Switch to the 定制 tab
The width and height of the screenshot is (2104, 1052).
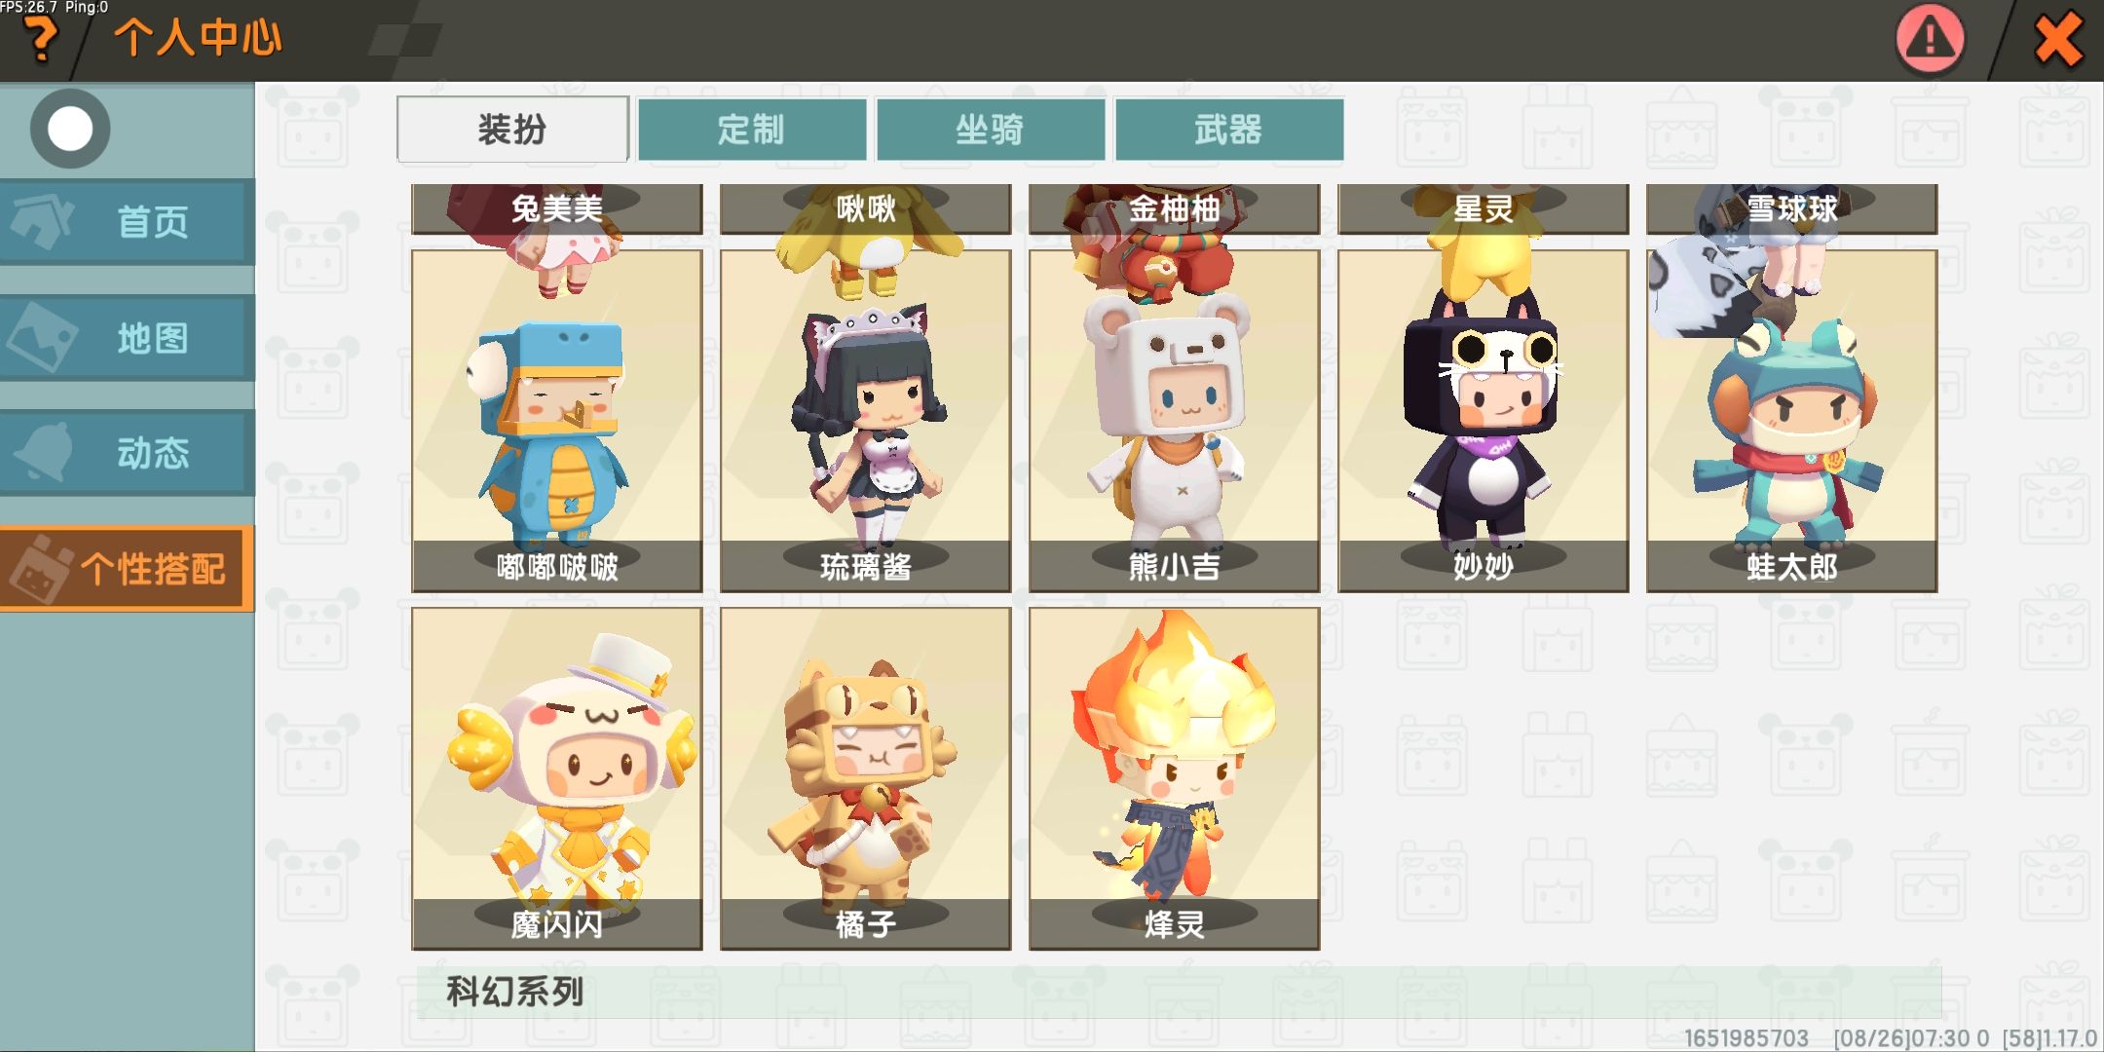752,129
